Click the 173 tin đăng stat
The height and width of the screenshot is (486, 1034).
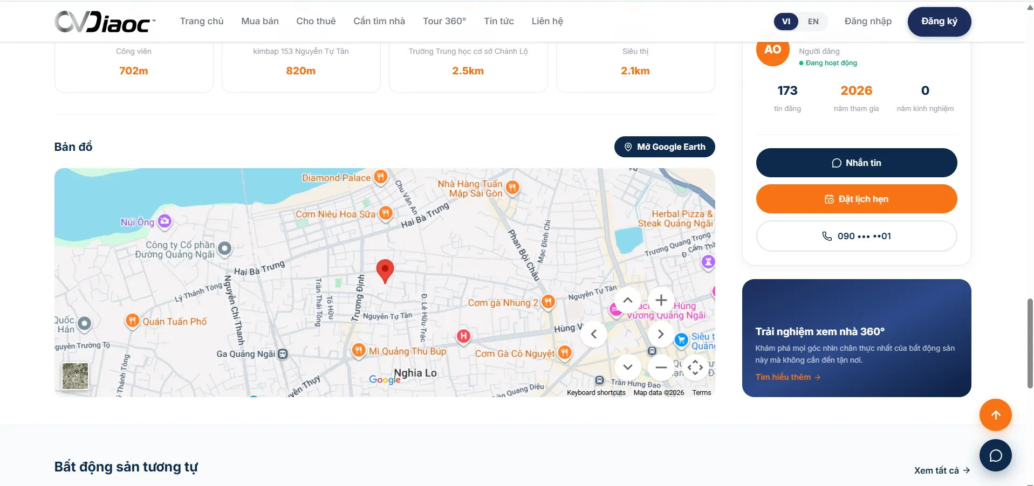click(788, 98)
